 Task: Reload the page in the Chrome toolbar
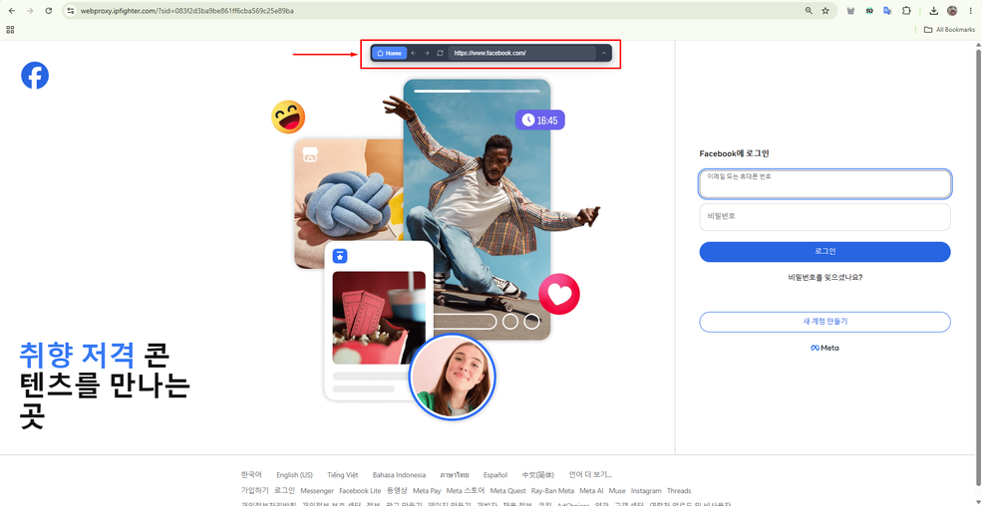tap(49, 11)
